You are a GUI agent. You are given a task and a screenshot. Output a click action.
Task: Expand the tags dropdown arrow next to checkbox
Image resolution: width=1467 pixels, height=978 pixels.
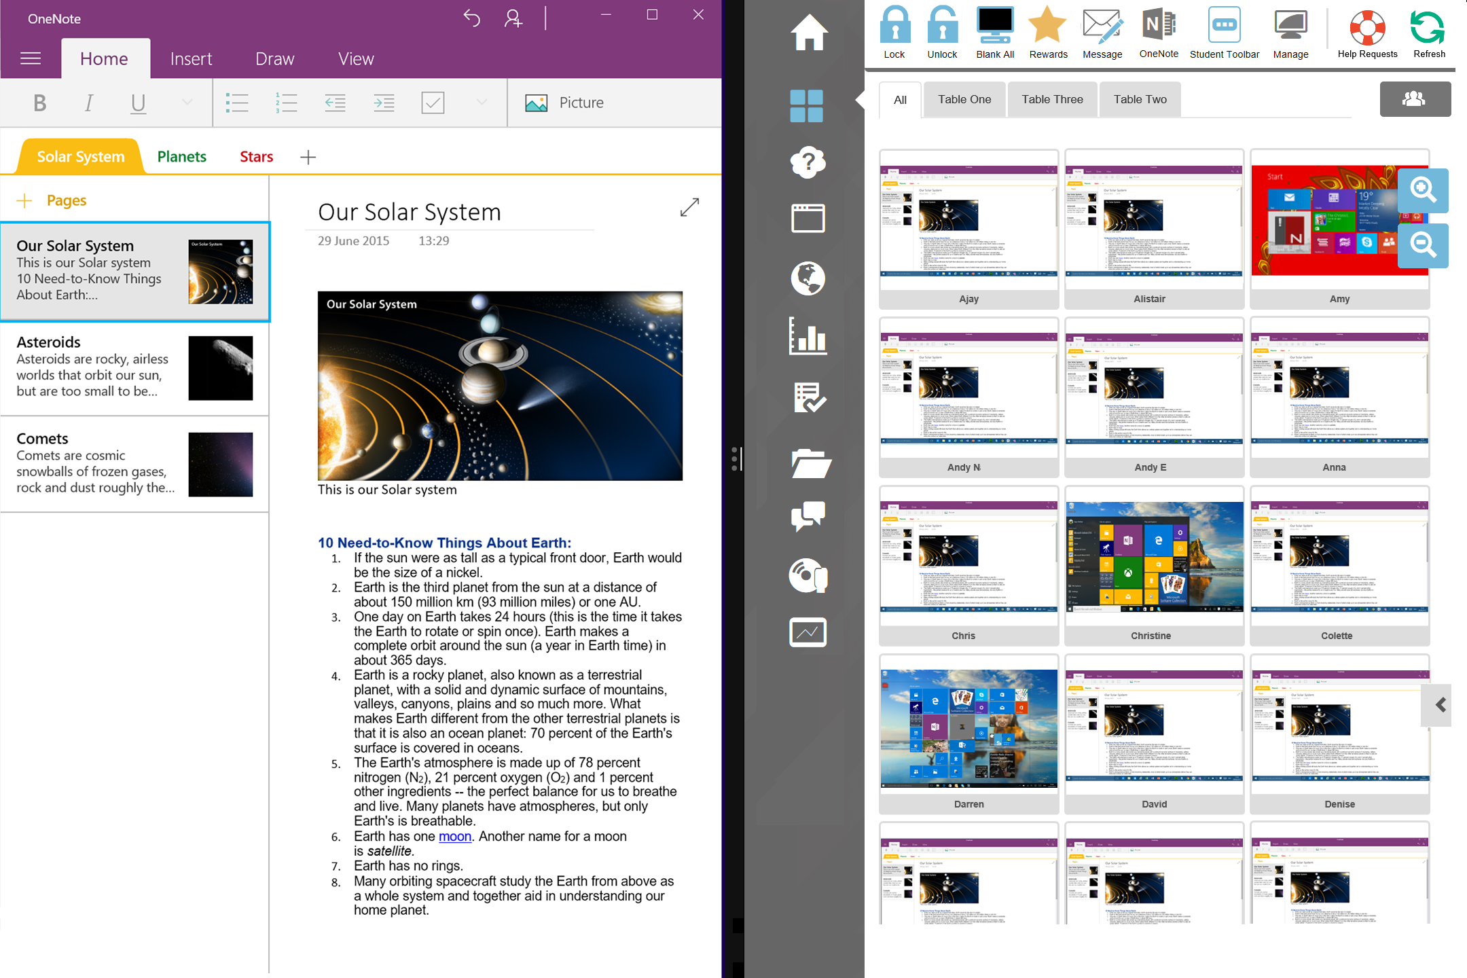point(482,103)
